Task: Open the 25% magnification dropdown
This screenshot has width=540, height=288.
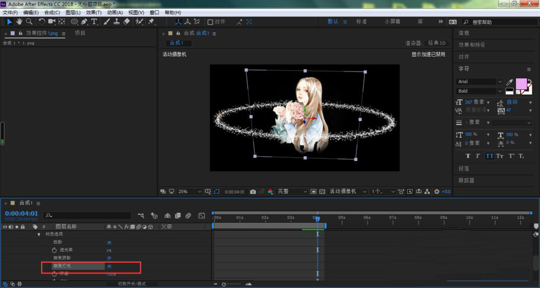Action: click(x=190, y=191)
